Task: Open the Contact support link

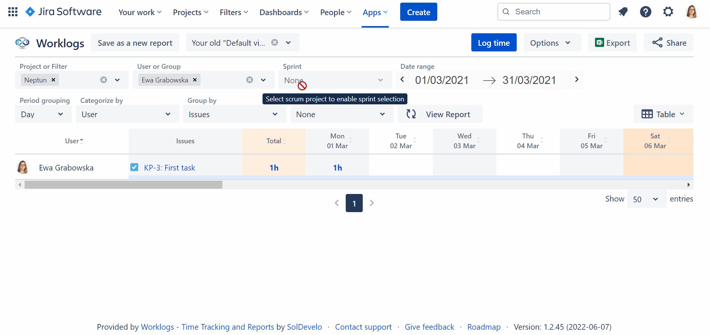Action: pyautogui.click(x=363, y=327)
